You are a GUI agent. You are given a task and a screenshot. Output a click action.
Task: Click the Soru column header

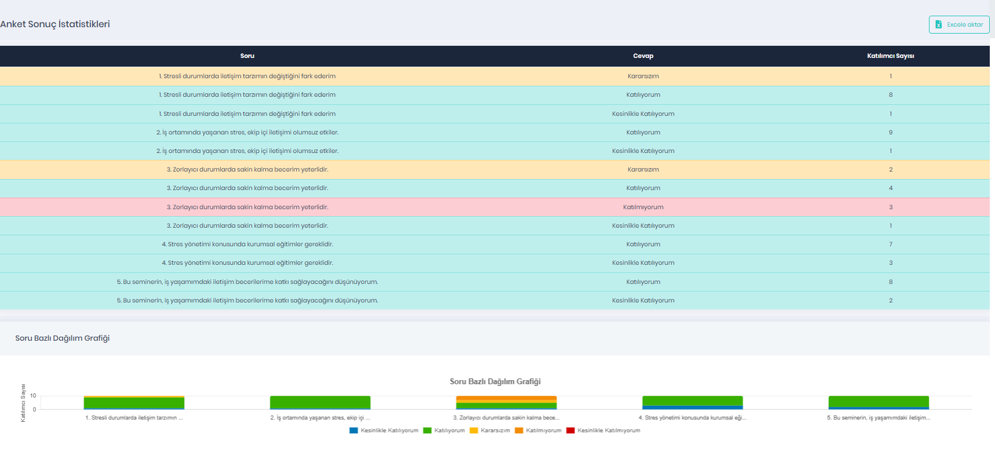point(247,56)
